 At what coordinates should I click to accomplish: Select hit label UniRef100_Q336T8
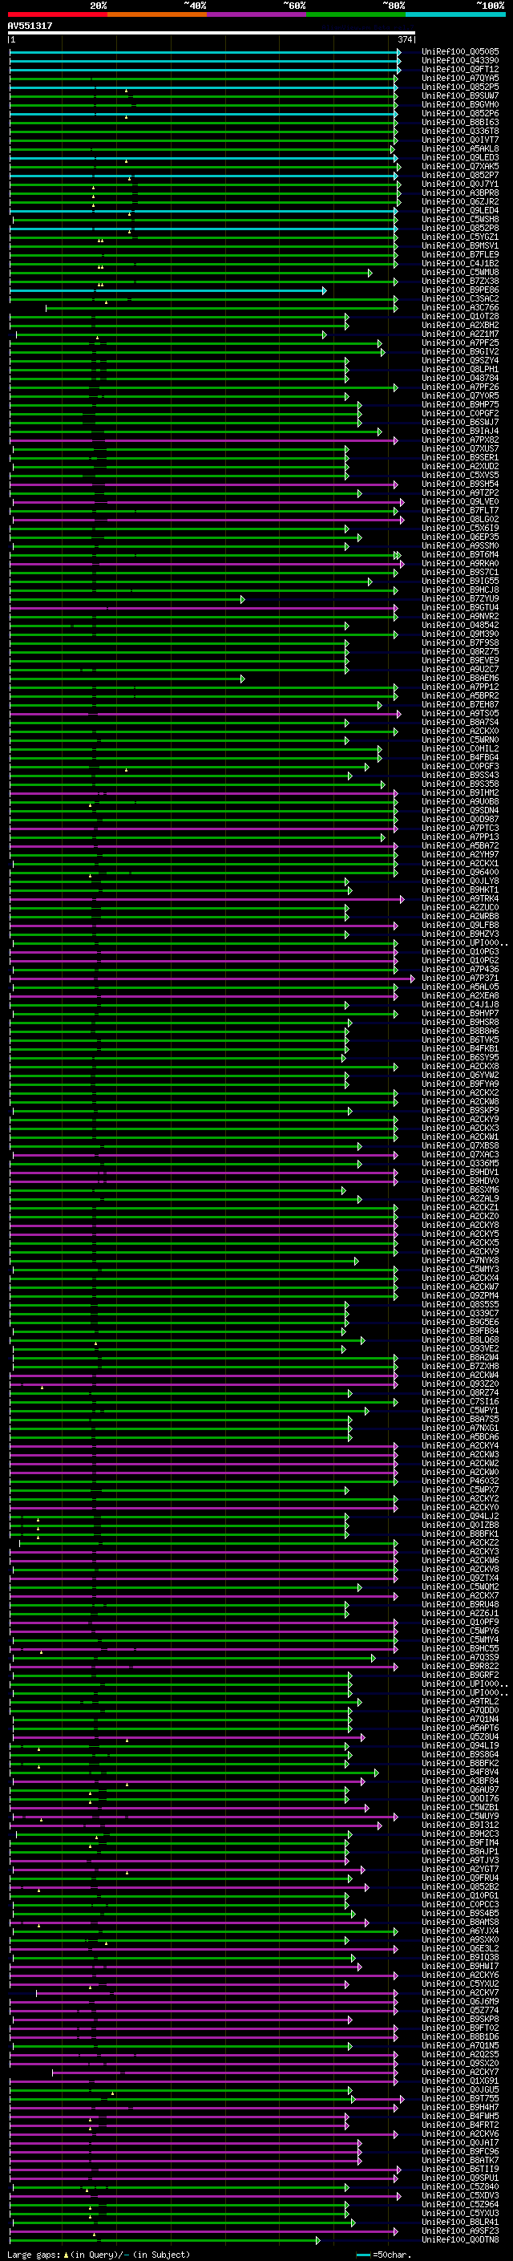click(x=459, y=131)
